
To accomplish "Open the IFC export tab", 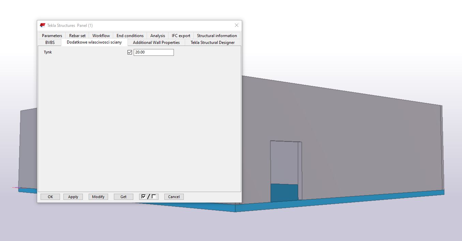I will (x=181, y=35).
